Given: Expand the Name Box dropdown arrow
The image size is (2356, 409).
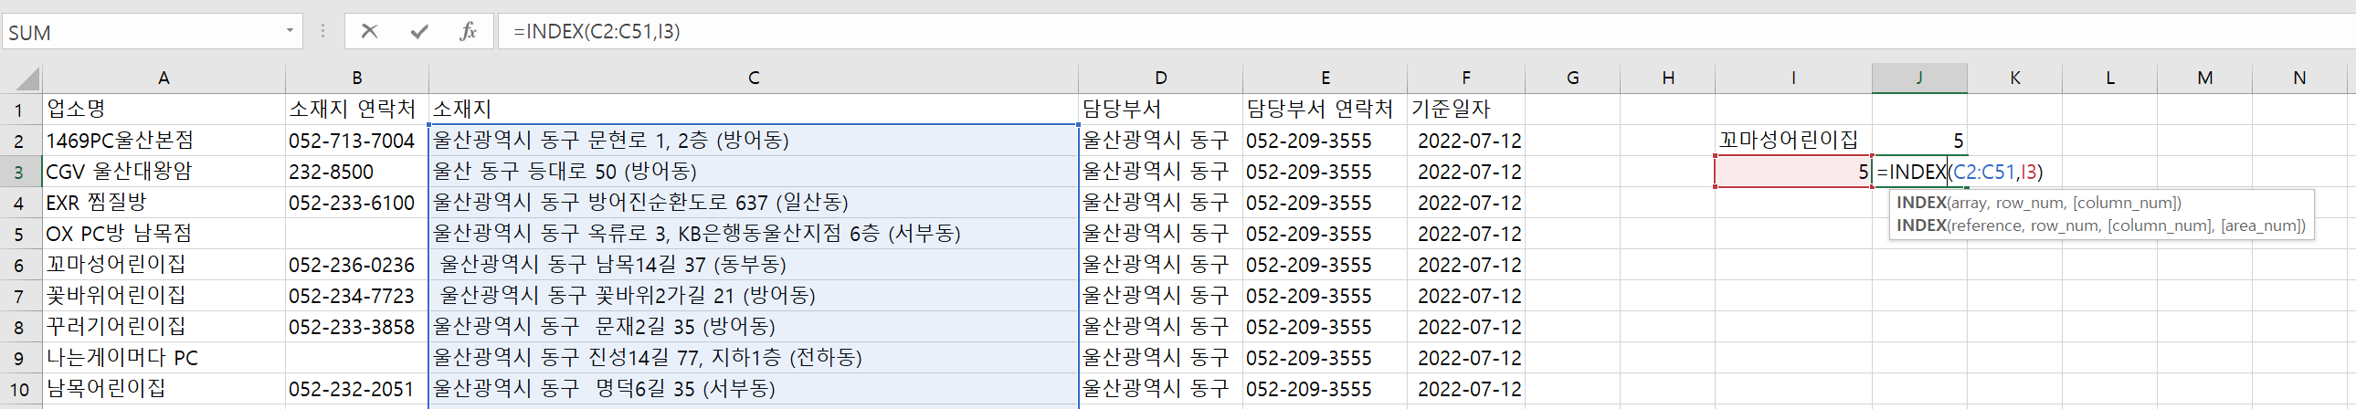Looking at the screenshot, I should [x=290, y=31].
